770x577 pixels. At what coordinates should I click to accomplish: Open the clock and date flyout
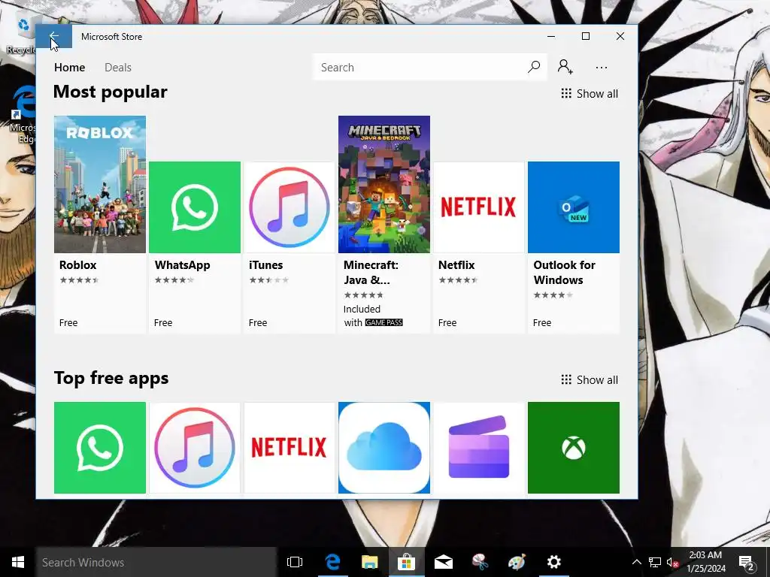[705, 562]
